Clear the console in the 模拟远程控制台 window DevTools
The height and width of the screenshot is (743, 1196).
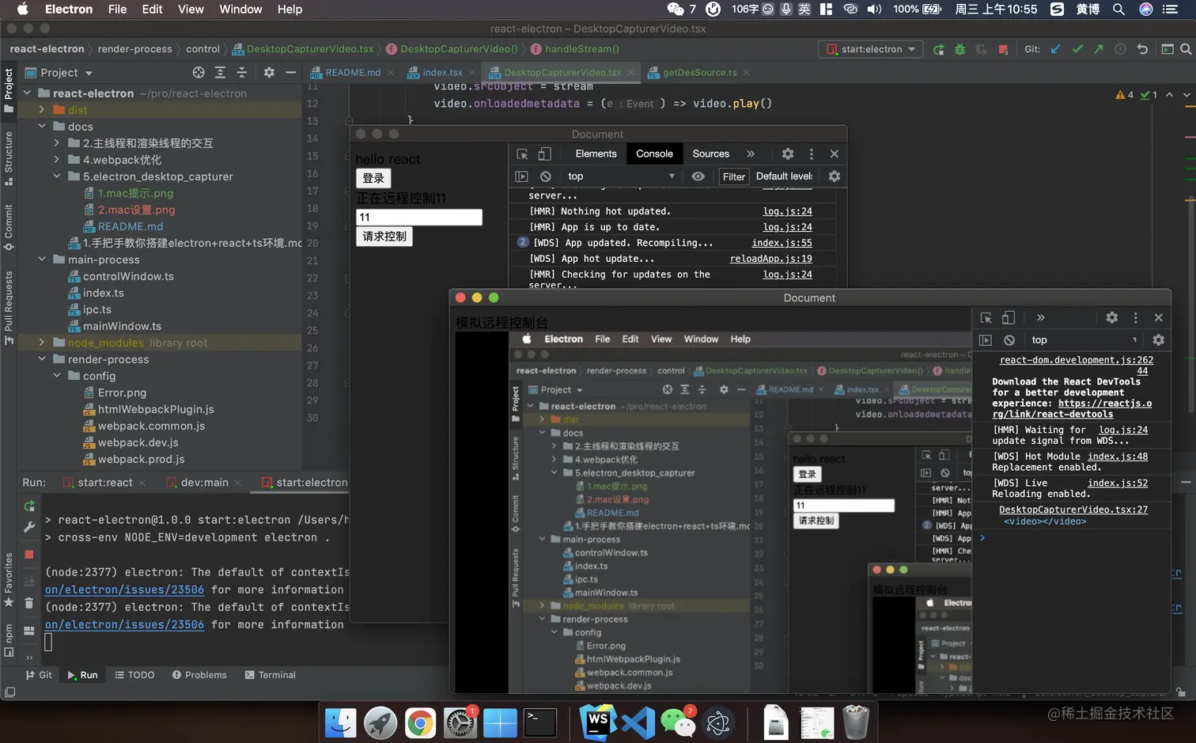click(1009, 340)
